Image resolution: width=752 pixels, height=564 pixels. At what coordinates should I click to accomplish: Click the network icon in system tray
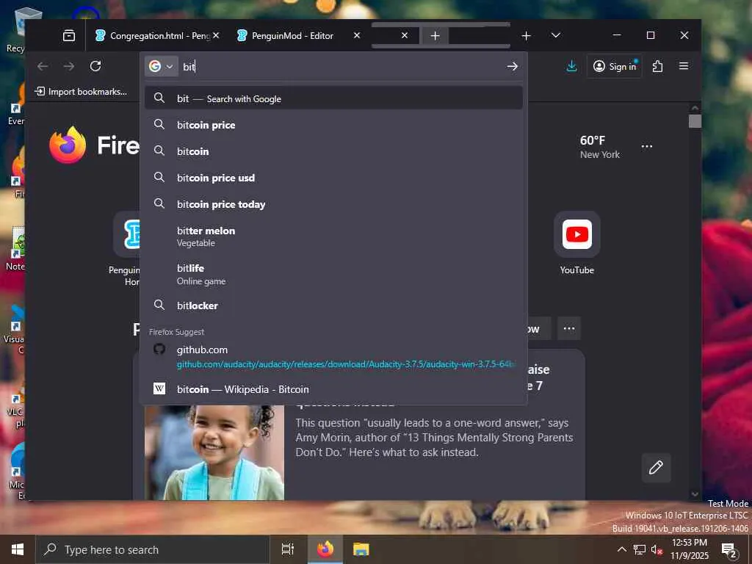click(x=639, y=549)
